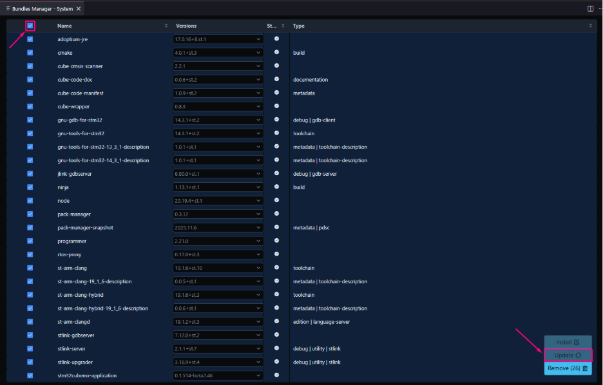Sort by Name column sort arrows

pyautogui.click(x=166, y=26)
